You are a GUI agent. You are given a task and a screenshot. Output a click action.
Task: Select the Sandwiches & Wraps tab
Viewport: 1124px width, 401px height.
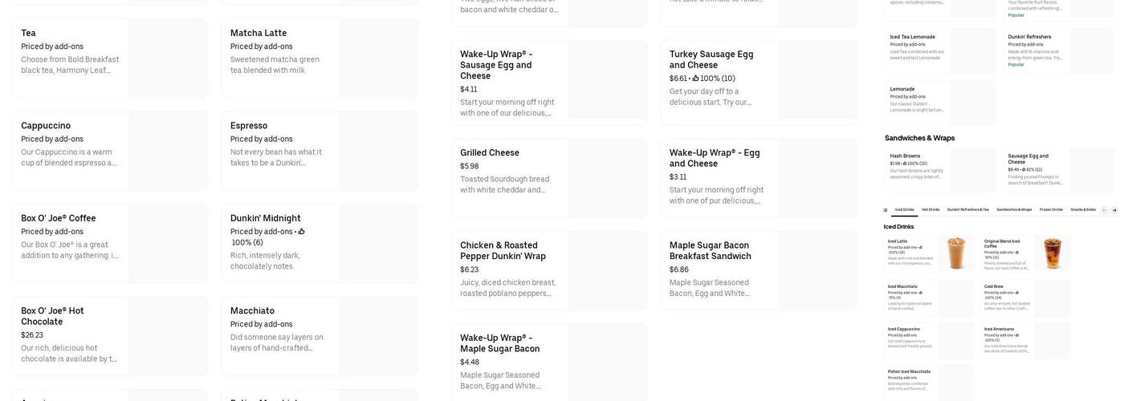click(1014, 210)
